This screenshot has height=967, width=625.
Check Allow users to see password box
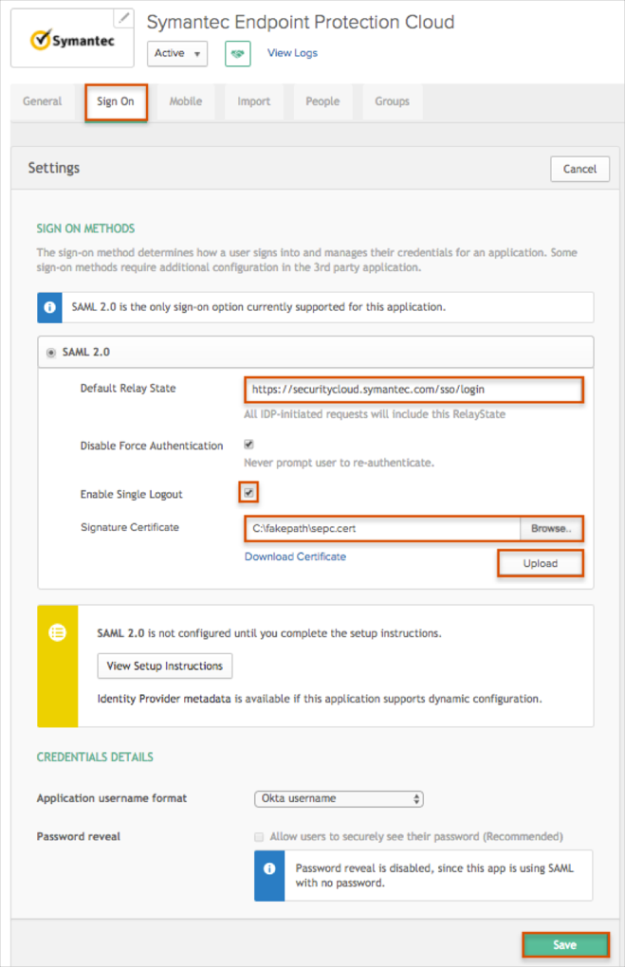tap(259, 836)
